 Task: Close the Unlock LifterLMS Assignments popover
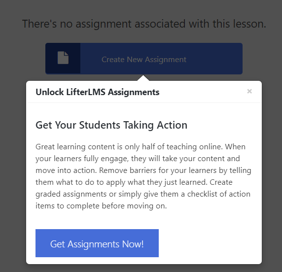pos(249,91)
